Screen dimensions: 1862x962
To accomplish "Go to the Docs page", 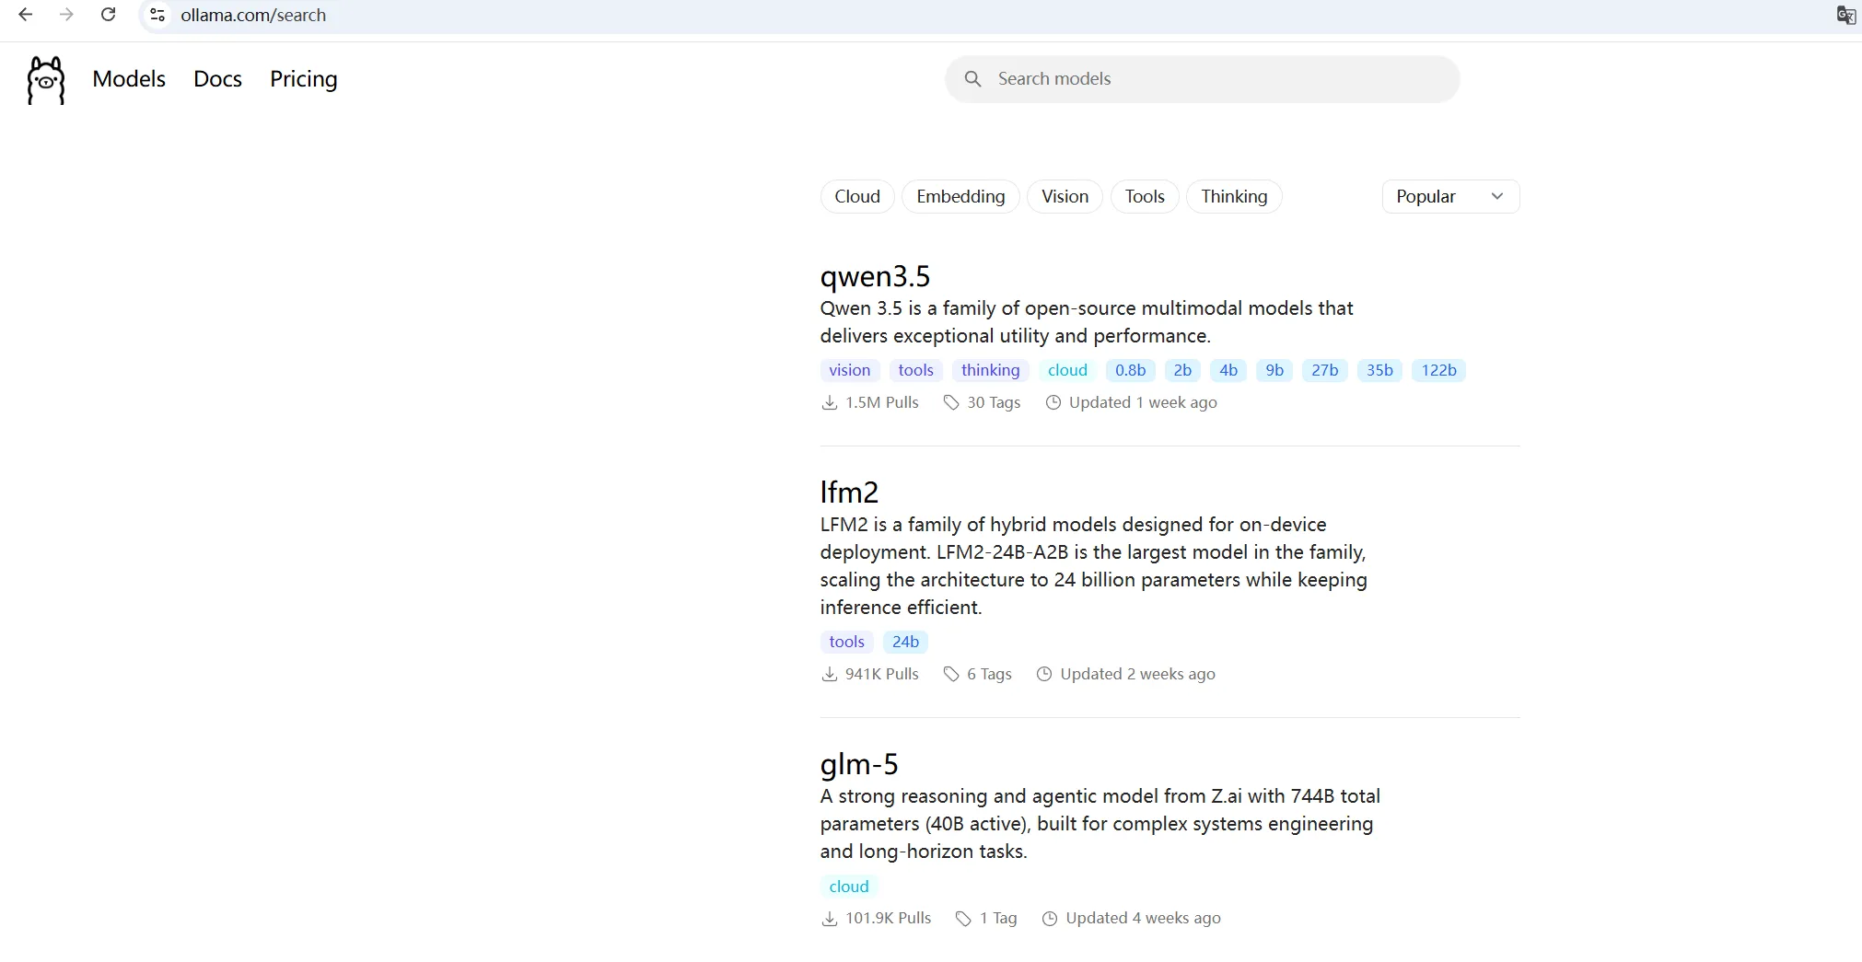I will pos(217,79).
